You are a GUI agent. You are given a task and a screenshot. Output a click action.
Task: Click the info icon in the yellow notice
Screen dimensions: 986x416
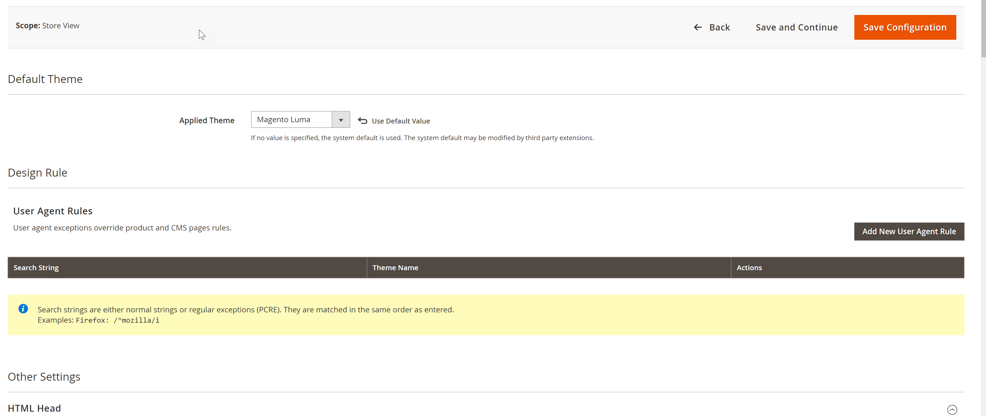(x=23, y=308)
